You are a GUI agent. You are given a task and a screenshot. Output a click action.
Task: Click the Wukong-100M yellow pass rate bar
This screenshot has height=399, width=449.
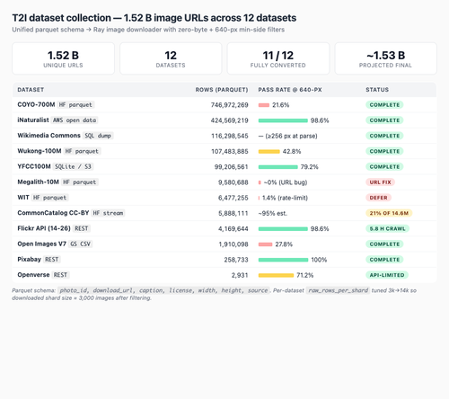click(269, 152)
